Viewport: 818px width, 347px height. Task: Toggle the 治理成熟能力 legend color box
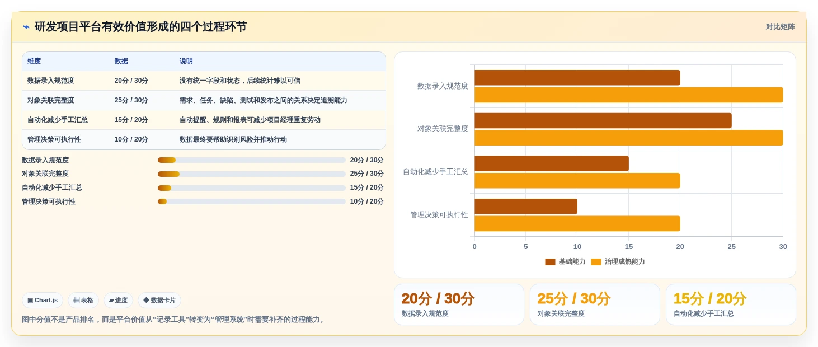[x=596, y=262]
